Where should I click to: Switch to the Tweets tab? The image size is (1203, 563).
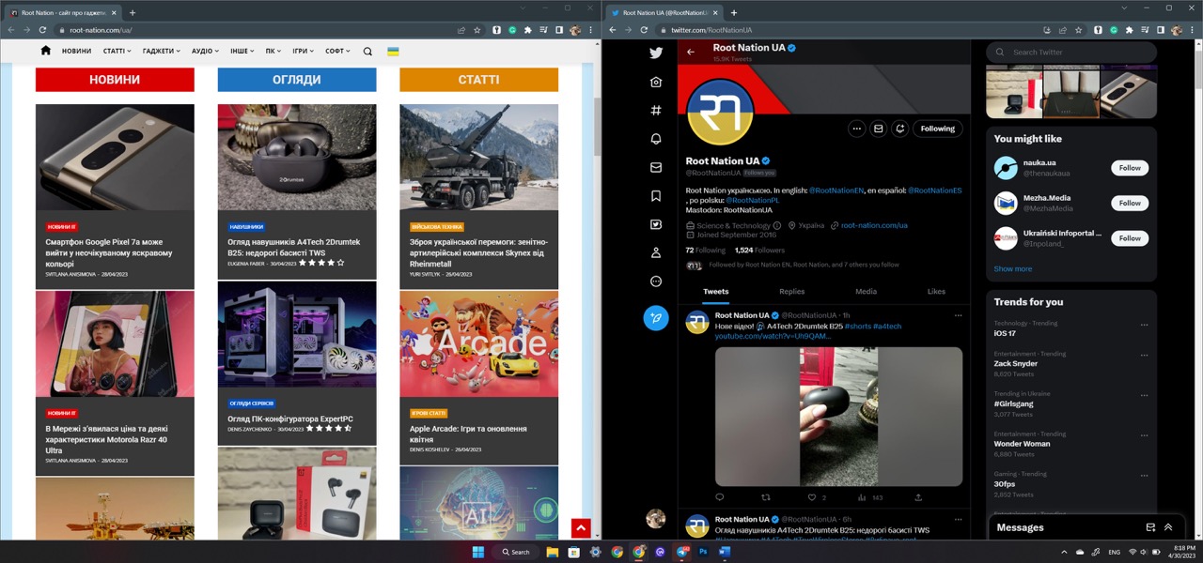[x=716, y=291]
